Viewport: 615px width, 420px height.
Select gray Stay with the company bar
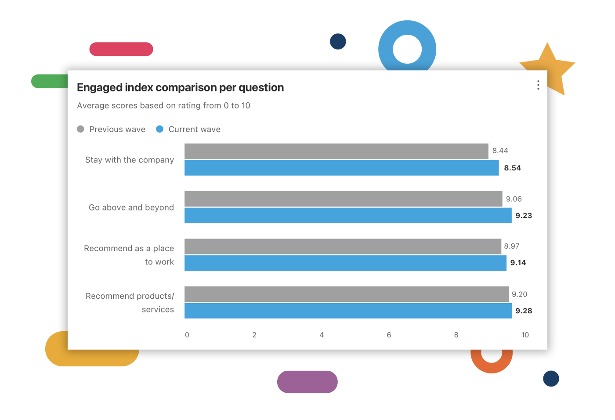tap(336, 151)
